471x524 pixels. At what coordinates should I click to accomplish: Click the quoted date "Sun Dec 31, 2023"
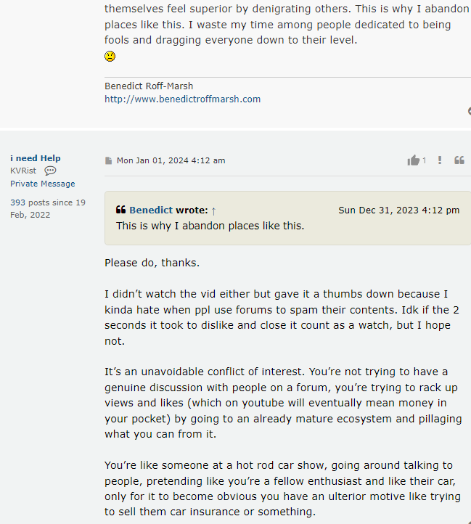398,210
